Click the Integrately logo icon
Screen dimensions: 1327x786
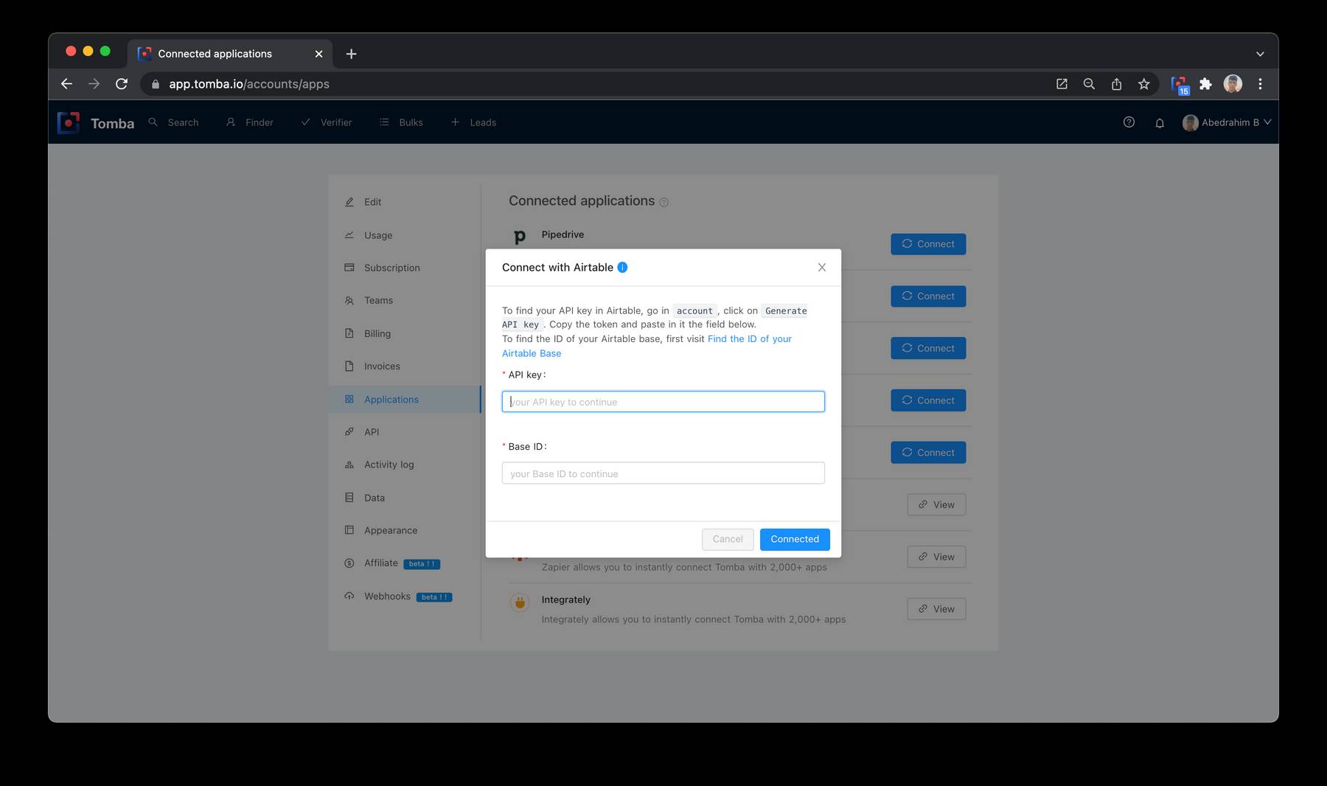click(520, 602)
